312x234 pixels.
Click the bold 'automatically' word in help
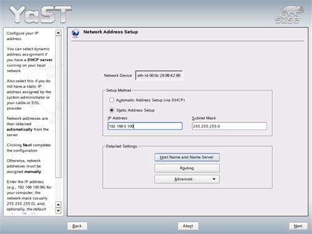coord(19,129)
